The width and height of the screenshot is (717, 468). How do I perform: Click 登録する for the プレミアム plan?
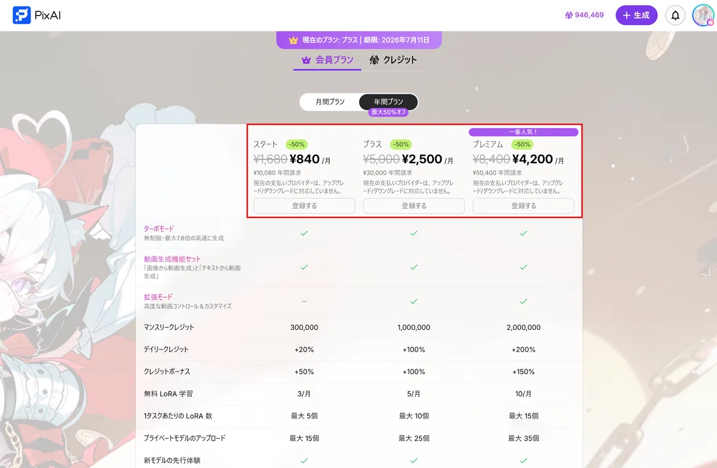(x=523, y=206)
